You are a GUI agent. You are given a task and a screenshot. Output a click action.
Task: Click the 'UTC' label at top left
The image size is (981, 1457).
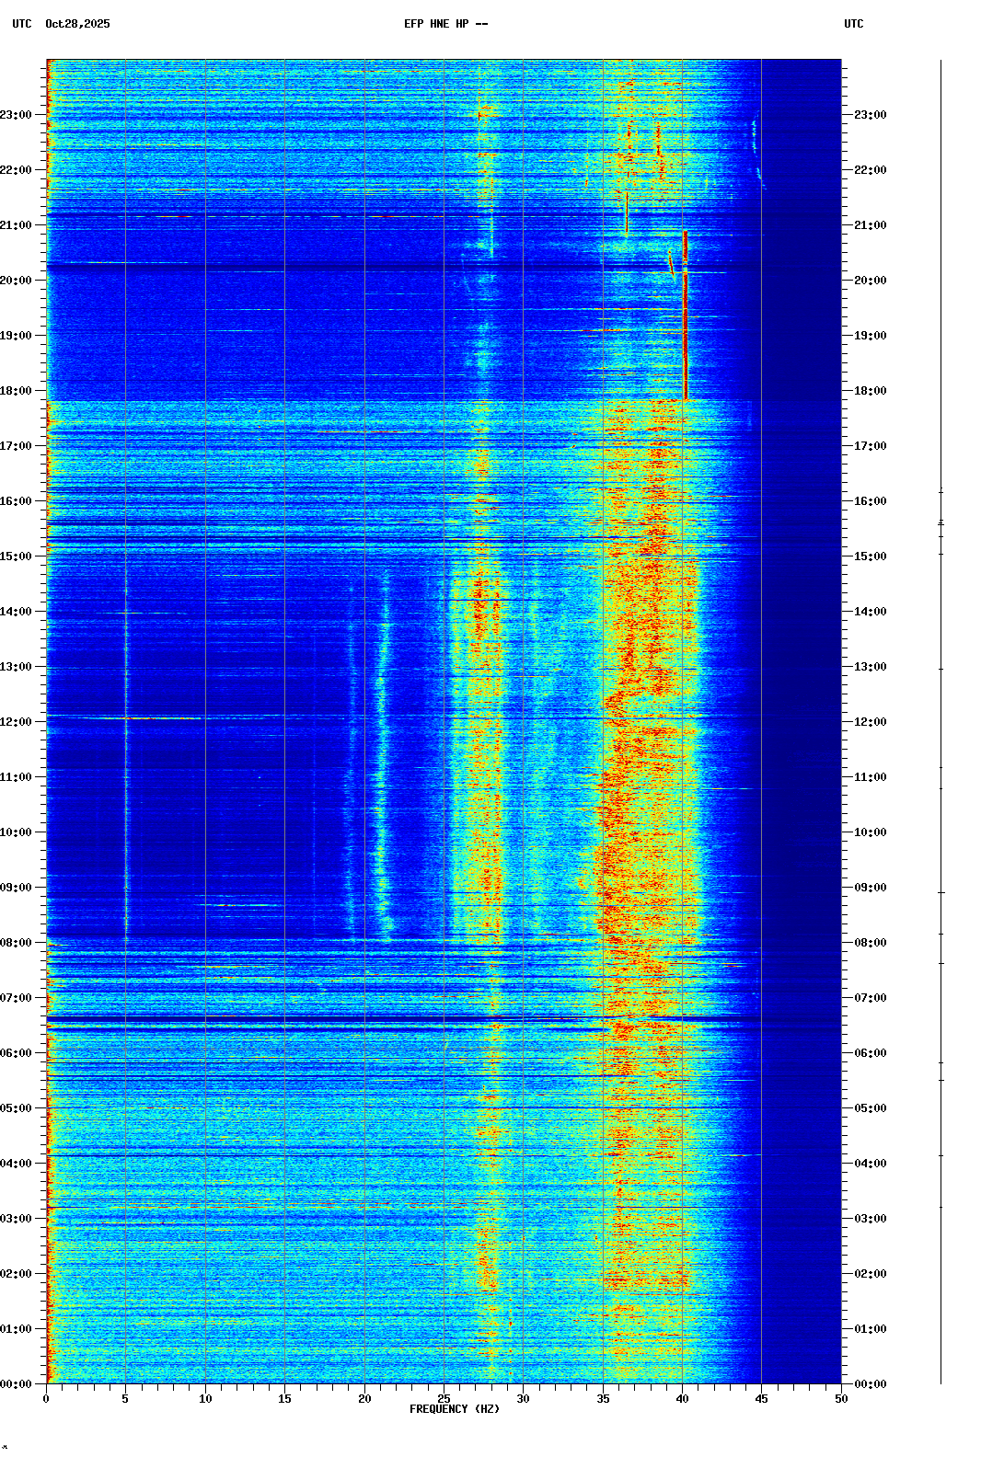(22, 24)
